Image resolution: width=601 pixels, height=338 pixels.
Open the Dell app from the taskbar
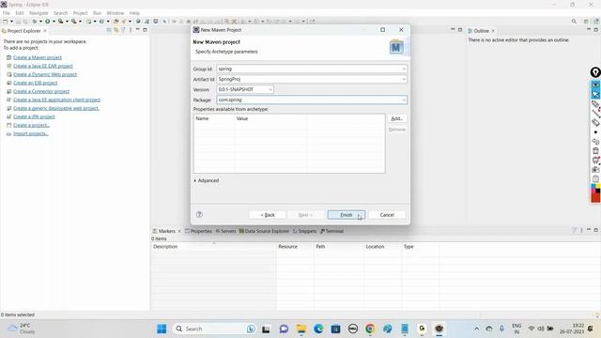tap(353, 329)
